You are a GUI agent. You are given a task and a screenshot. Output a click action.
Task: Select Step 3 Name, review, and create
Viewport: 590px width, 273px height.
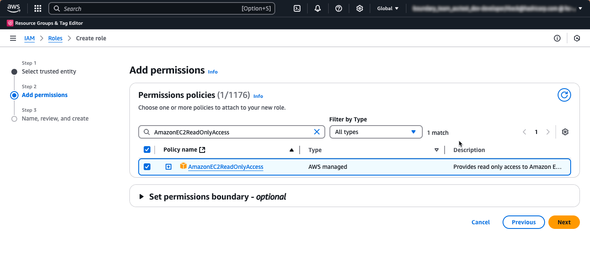tap(55, 118)
